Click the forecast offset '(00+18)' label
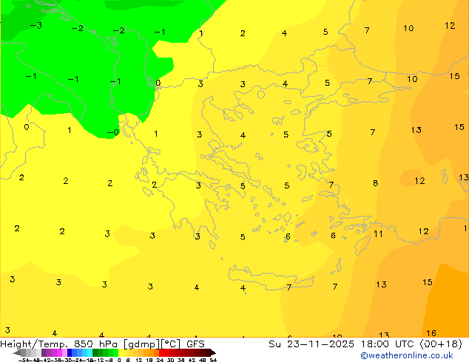Viewport: 469px width, 362px height. 441,344
